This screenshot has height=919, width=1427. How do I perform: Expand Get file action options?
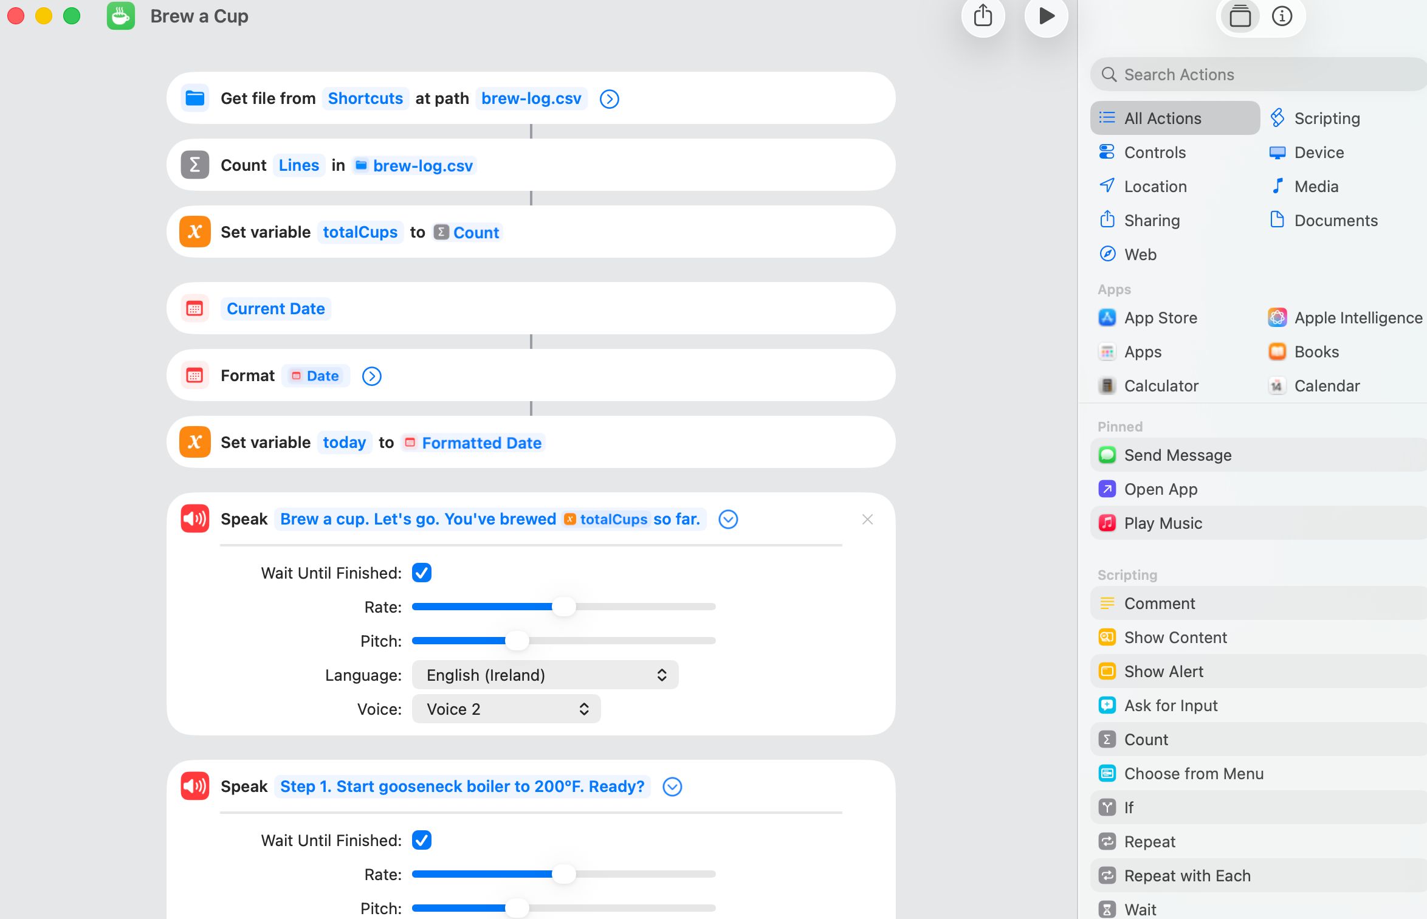pyautogui.click(x=610, y=99)
